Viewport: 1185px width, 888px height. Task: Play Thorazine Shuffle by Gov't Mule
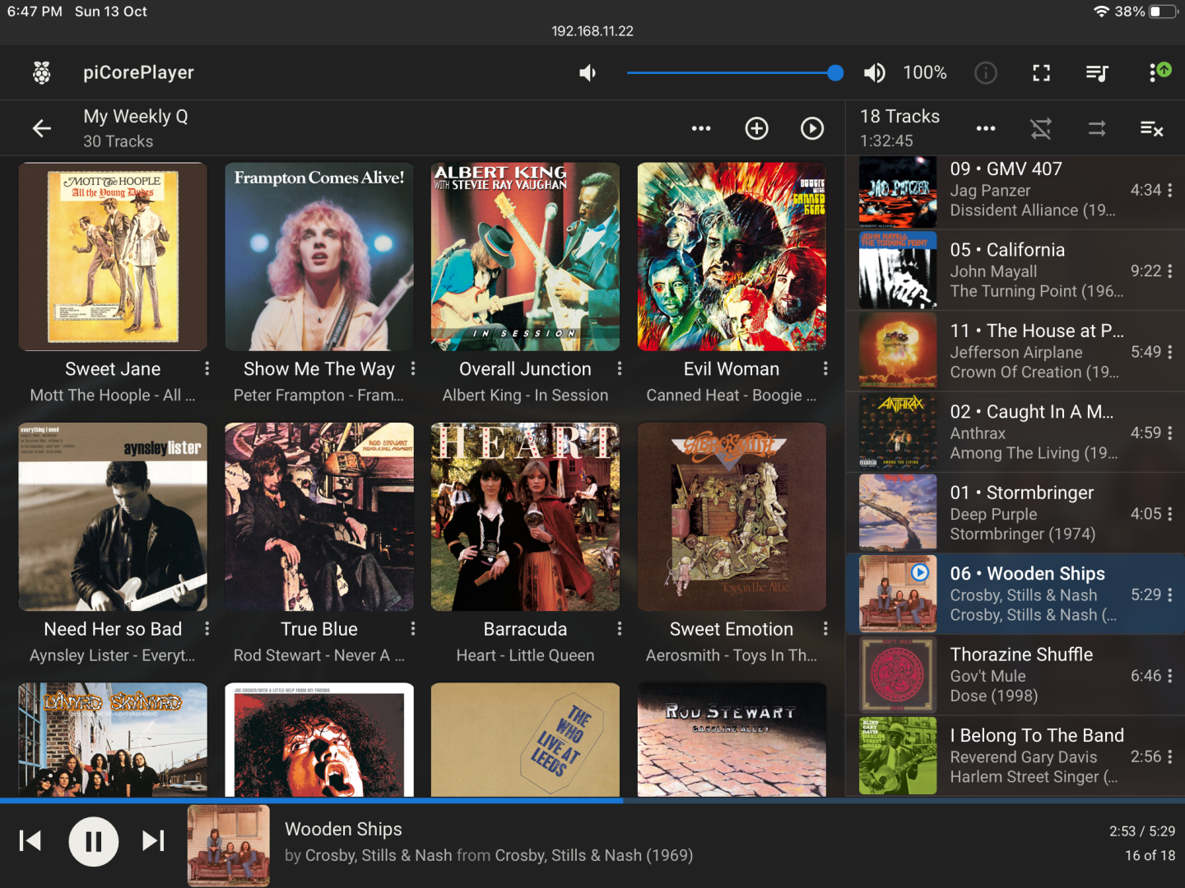tap(1015, 675)
